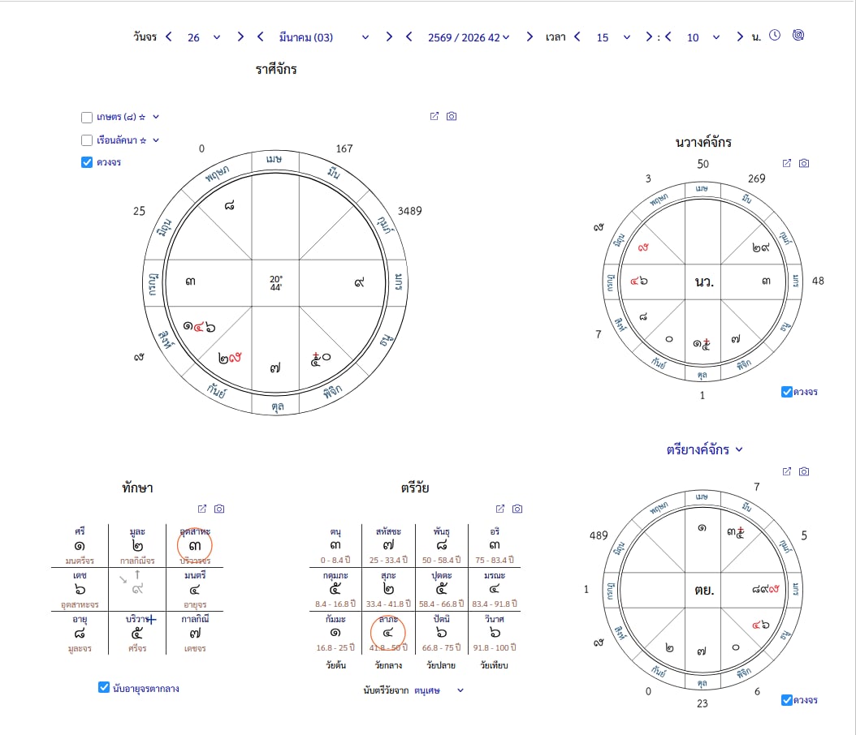Open the ตรียางค์จักร chart type dropdown
The image size is (856, 735).
coord(704,449)
